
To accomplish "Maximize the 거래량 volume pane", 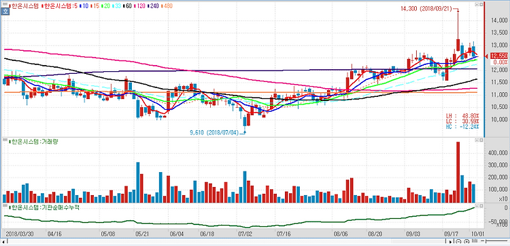I will 477,140.
